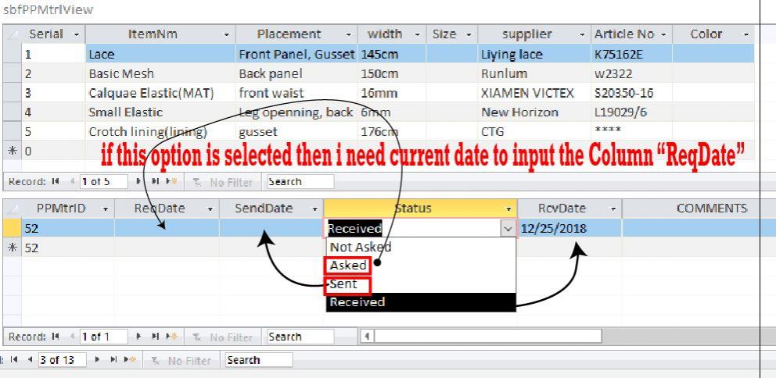Go to last record in lower subform navigator
This screenshot has height=378, width=776.
pos(155,337)
